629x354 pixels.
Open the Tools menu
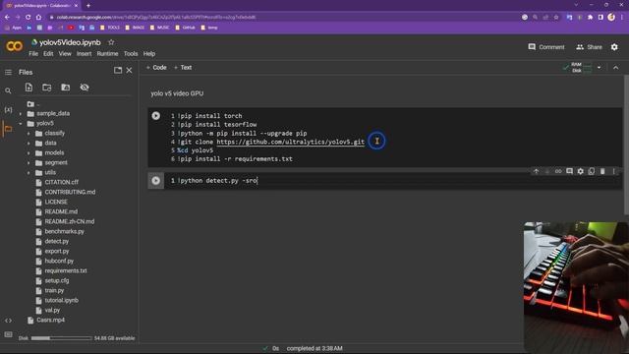(x=131, y=54)
